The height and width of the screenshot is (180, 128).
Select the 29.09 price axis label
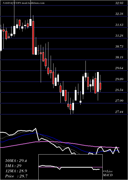click(119, 79)
